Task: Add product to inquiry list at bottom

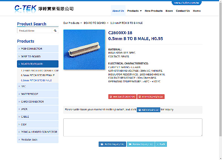Action: coord(112,144)
